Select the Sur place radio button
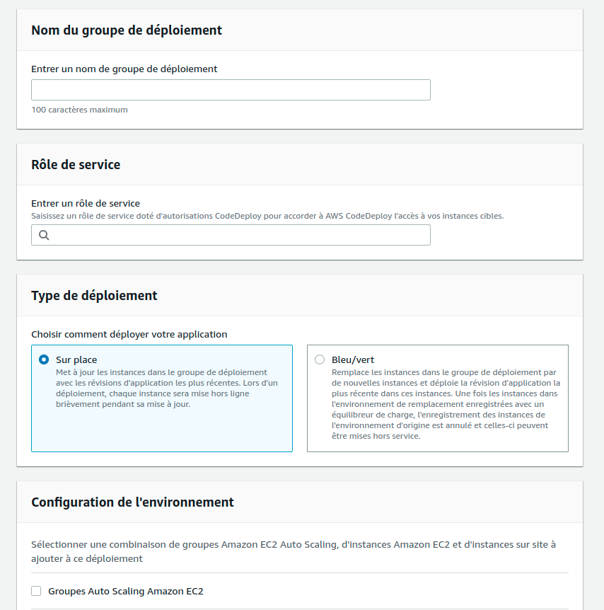Image resolution: width=604 pixels, height=610 pixels. (44, 359)
